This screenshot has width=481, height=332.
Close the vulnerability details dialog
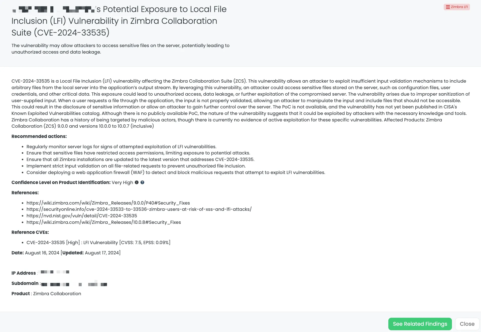coord(467,324)
